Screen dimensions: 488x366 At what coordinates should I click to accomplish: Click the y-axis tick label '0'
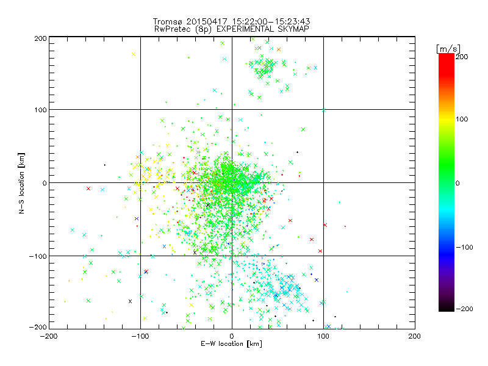(x=45, y=183)
